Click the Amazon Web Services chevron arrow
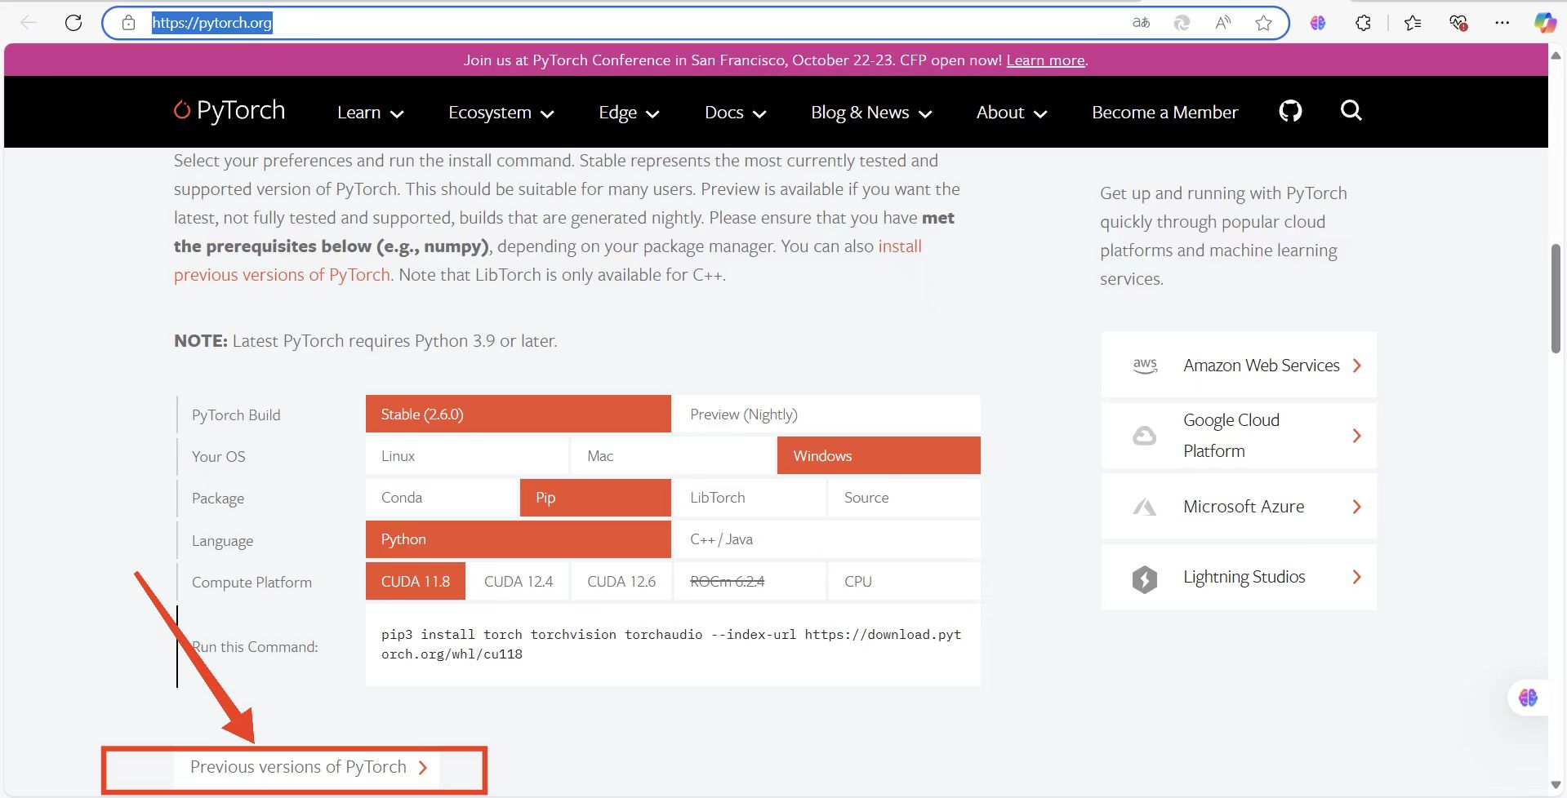The height and width of the screenshot is (798, 1567). 1357,366
